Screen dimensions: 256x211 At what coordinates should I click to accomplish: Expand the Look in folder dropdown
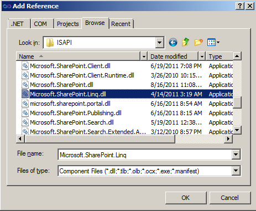(159, 43)
